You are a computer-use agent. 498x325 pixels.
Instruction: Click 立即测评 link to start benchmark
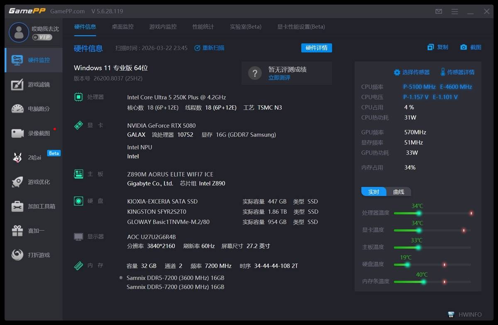[x=279, y=78]
